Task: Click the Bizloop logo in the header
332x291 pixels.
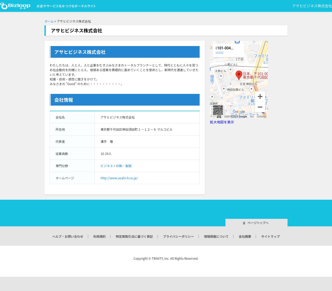Action: click(x=16, y=6)
